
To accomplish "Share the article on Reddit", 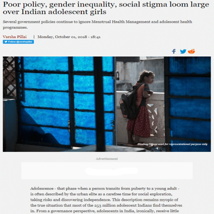I will [191, 51].
